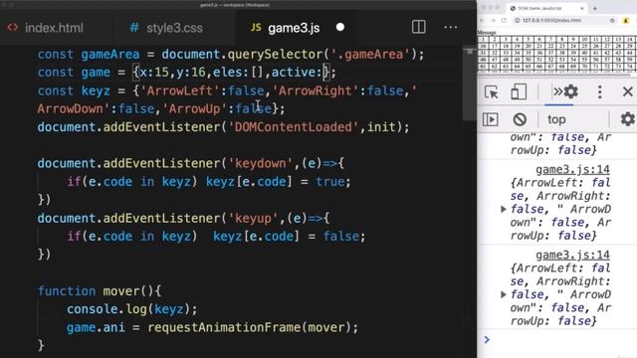Image resolution: width=637 pixels, height=358 pixels.
Task: Click 'console' in the console.log(keyz) line
Action: pos(93,309)
